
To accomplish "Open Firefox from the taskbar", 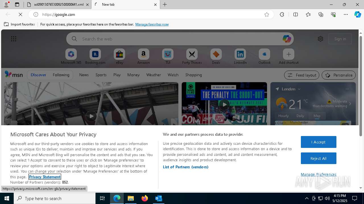I will pos(145,198).
